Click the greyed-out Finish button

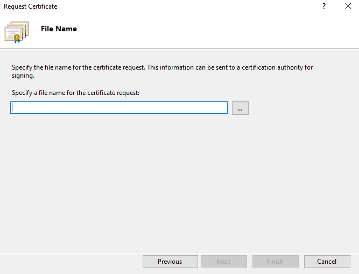coord(275,262)
